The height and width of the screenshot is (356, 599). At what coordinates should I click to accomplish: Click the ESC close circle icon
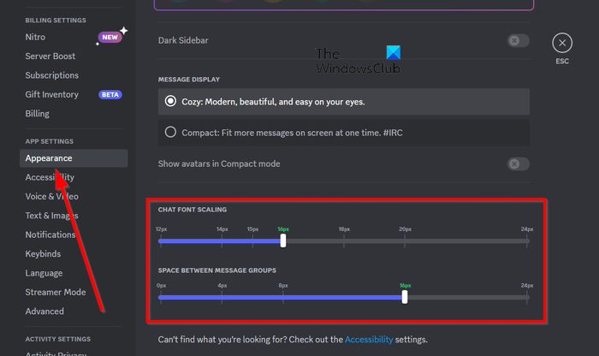(x=561, y=43)
